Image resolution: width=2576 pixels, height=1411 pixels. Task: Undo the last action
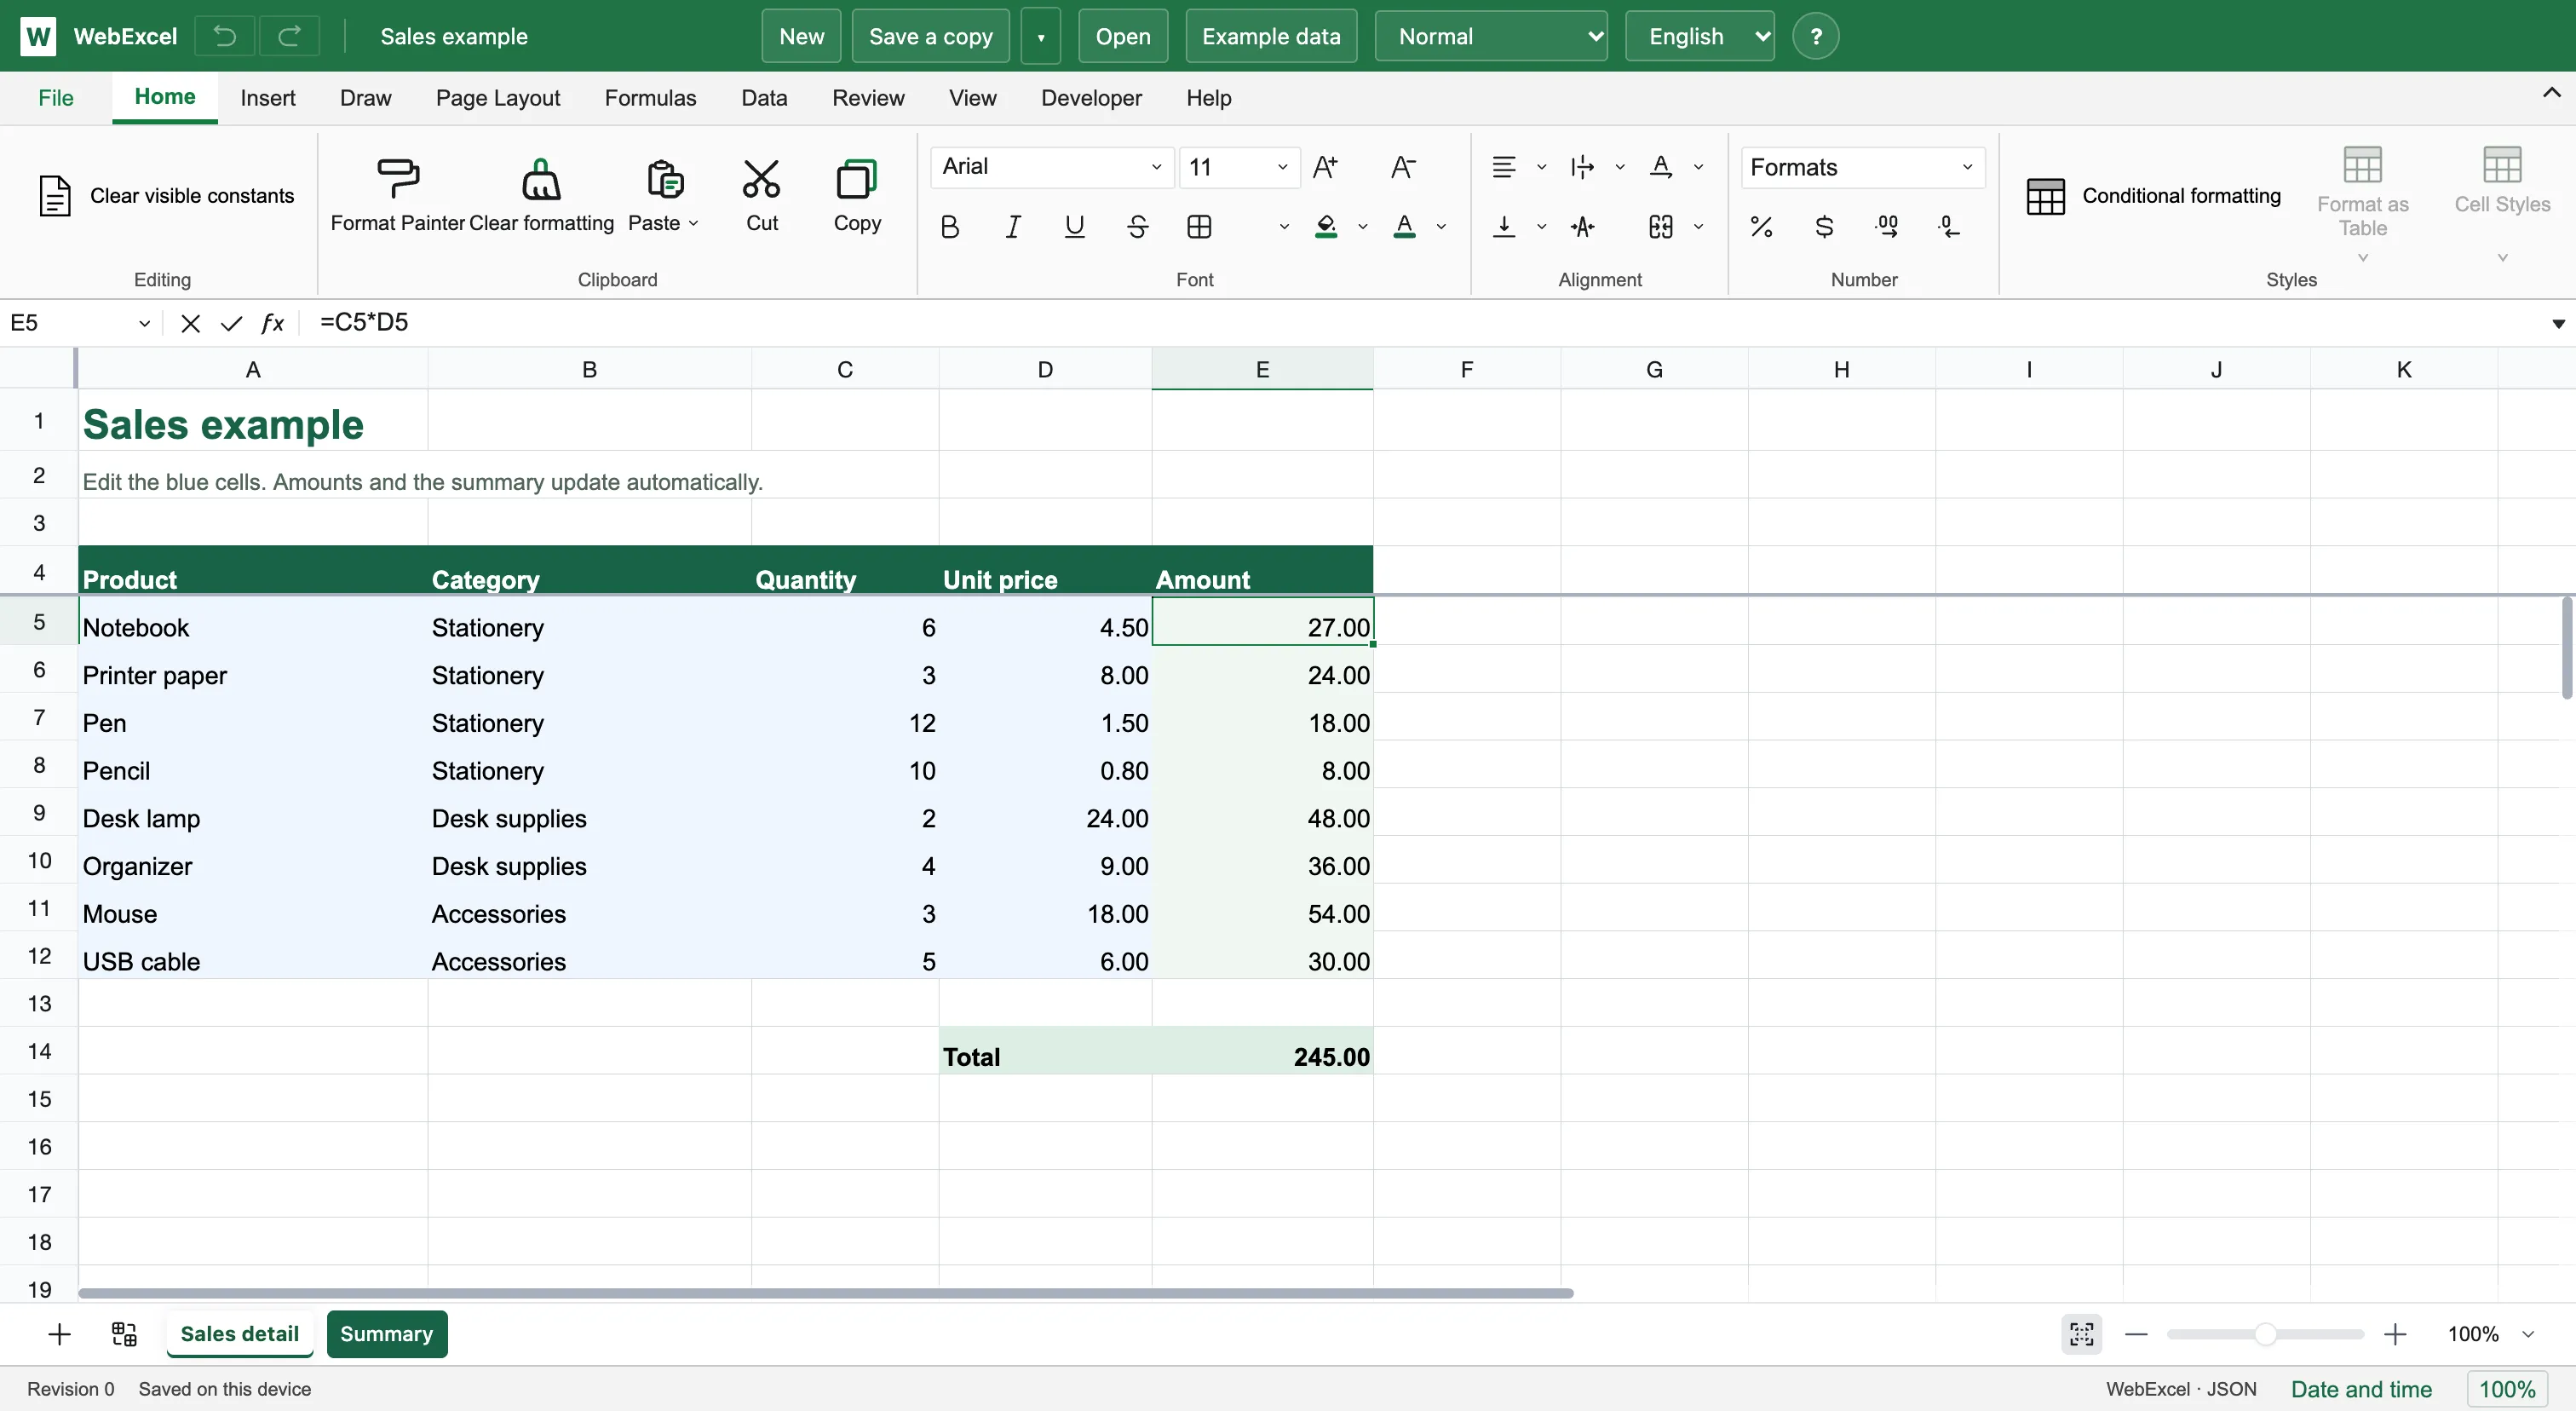point(224,36)
